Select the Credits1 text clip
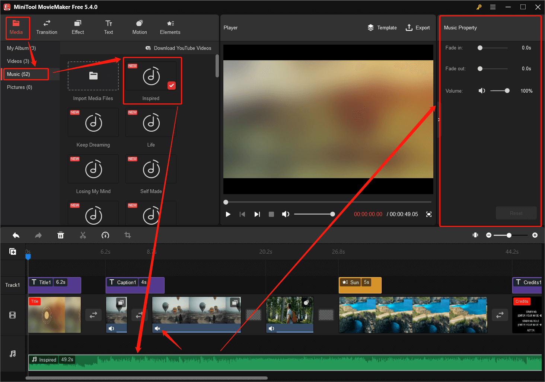Image resolution: width=545 pixels, height=382 pixels. click(x=527, y=285)
